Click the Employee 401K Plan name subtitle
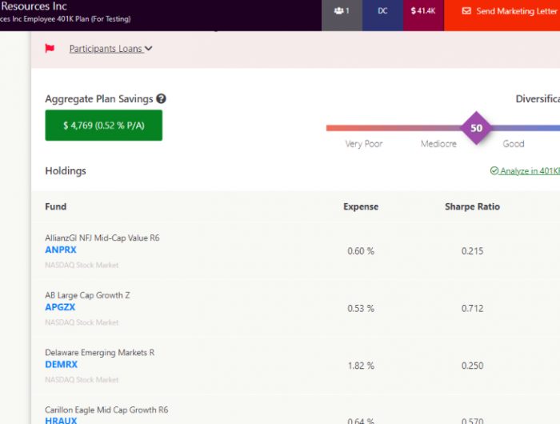Image resolution: width=560 pixels, height=424 pixels. coord(65,19)
